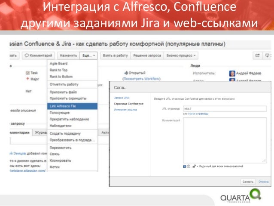Open the Посмотреть Workflow link
The image size is (274, 206).
141,79
